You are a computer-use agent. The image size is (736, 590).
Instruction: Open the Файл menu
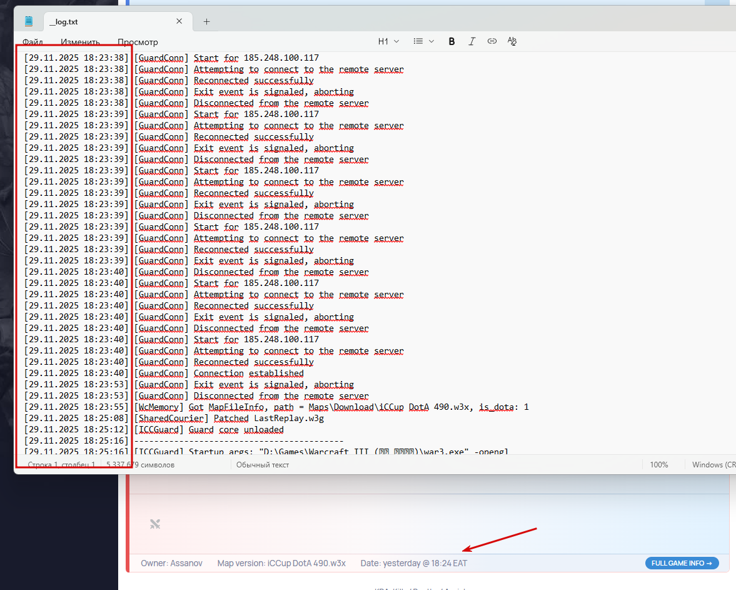[33, 42]
